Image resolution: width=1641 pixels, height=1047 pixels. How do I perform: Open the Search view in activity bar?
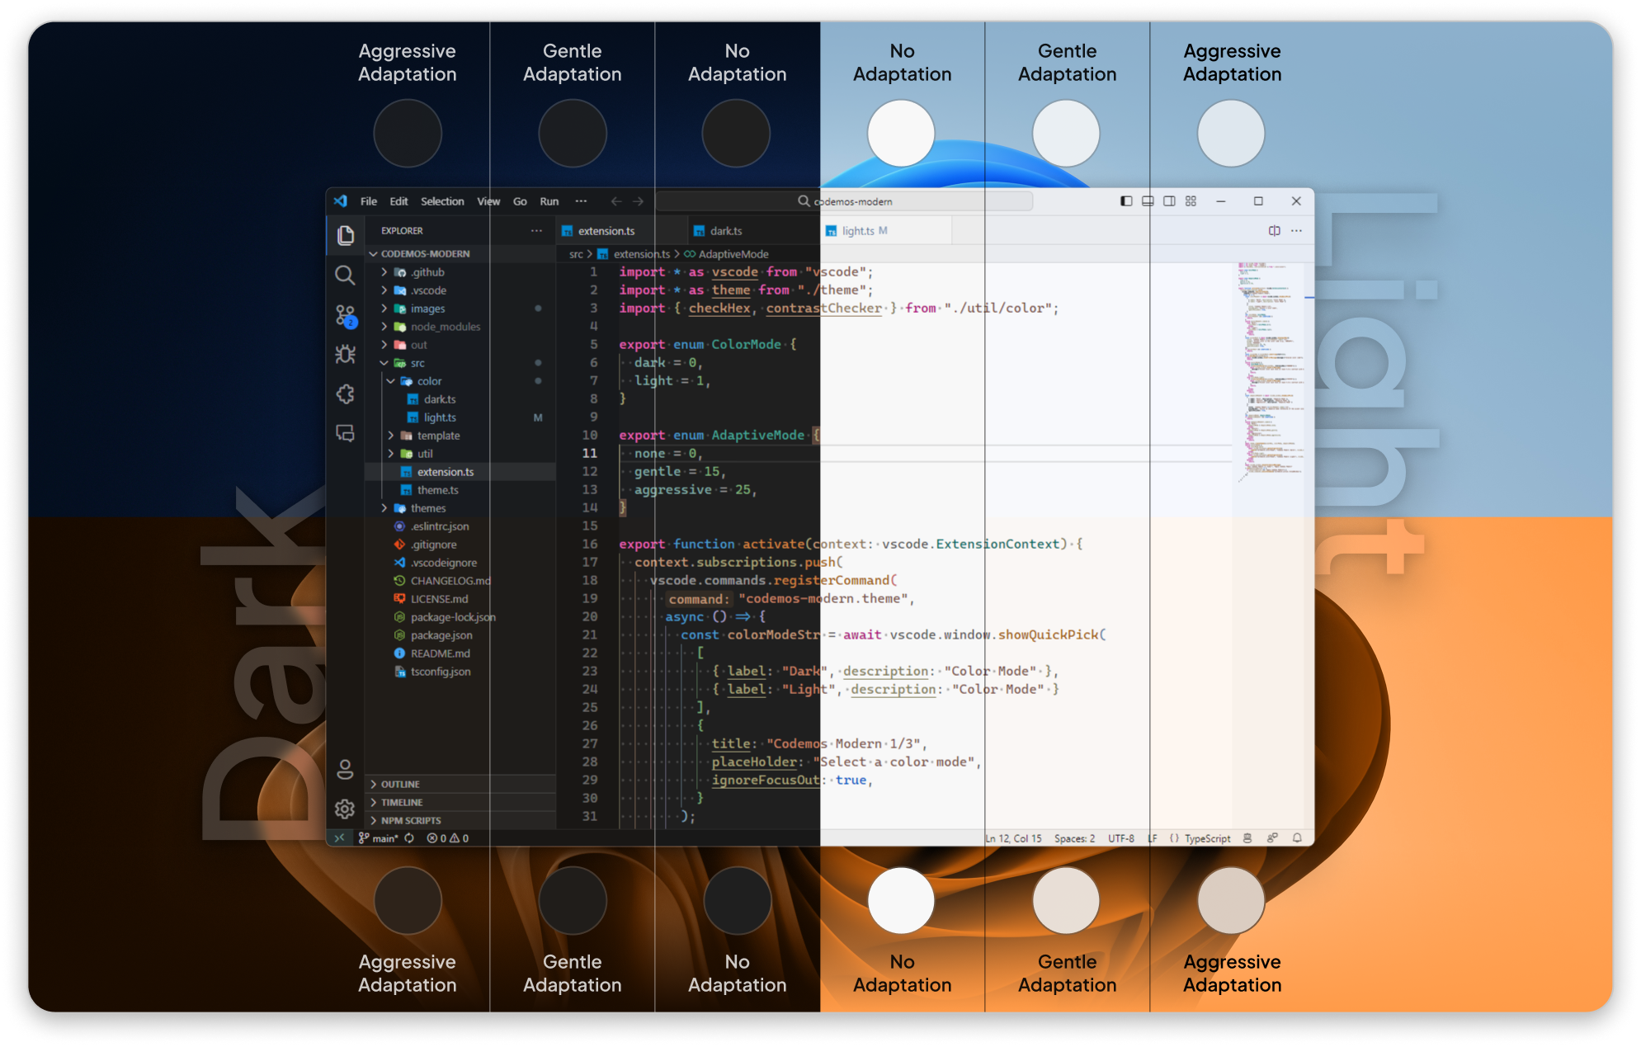pos(345,276)
